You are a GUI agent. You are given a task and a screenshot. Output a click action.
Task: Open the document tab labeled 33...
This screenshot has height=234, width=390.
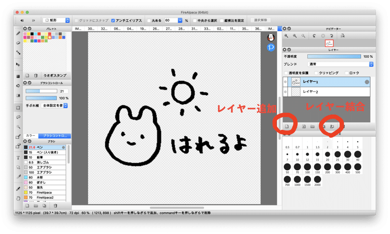coord(208,29)
